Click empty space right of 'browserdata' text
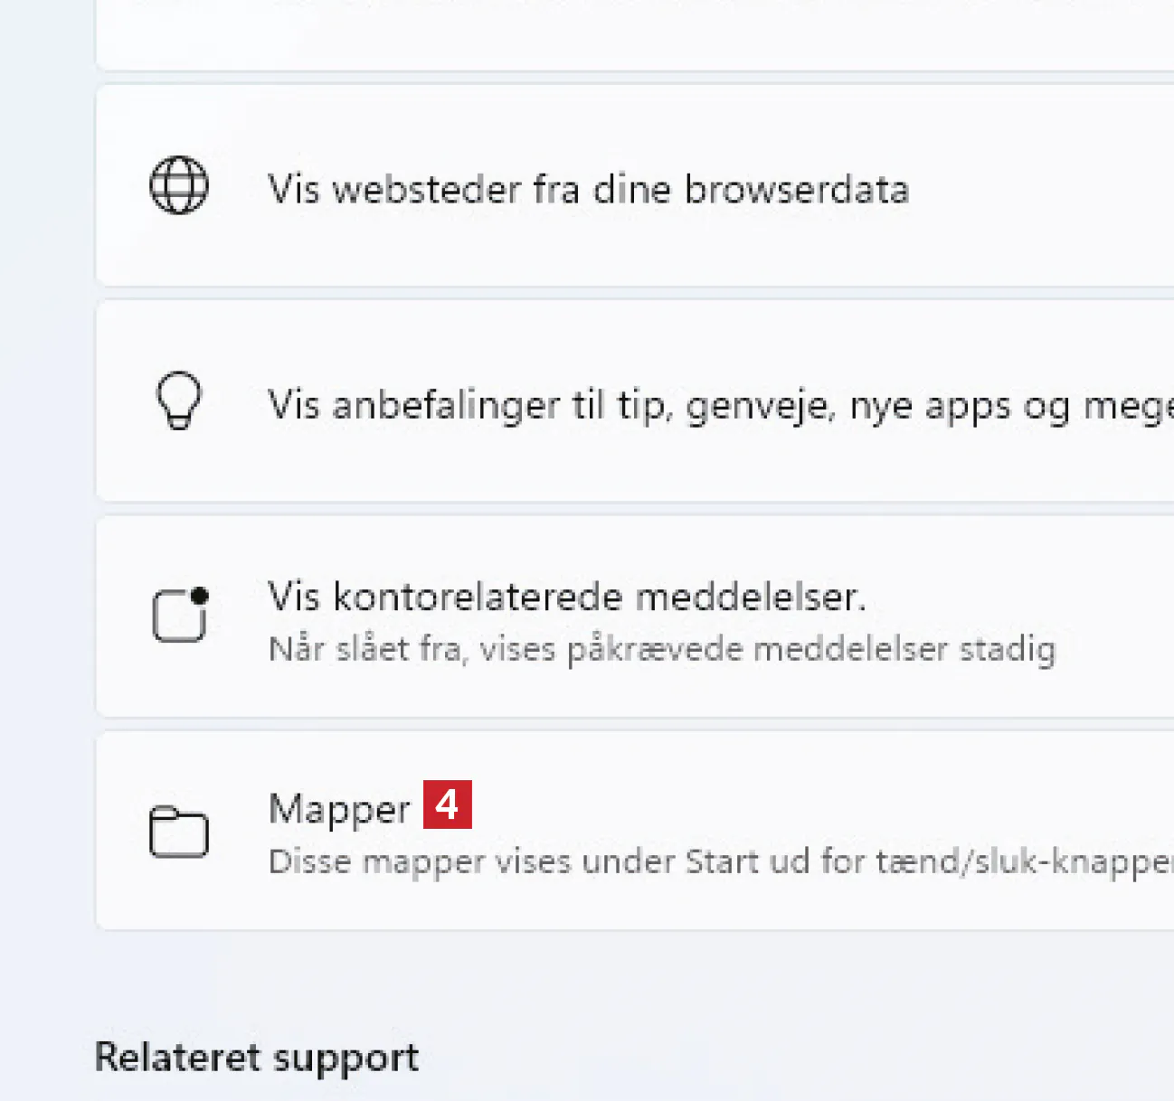This screenshot has width=1174, height=1101. point(1040,190)
